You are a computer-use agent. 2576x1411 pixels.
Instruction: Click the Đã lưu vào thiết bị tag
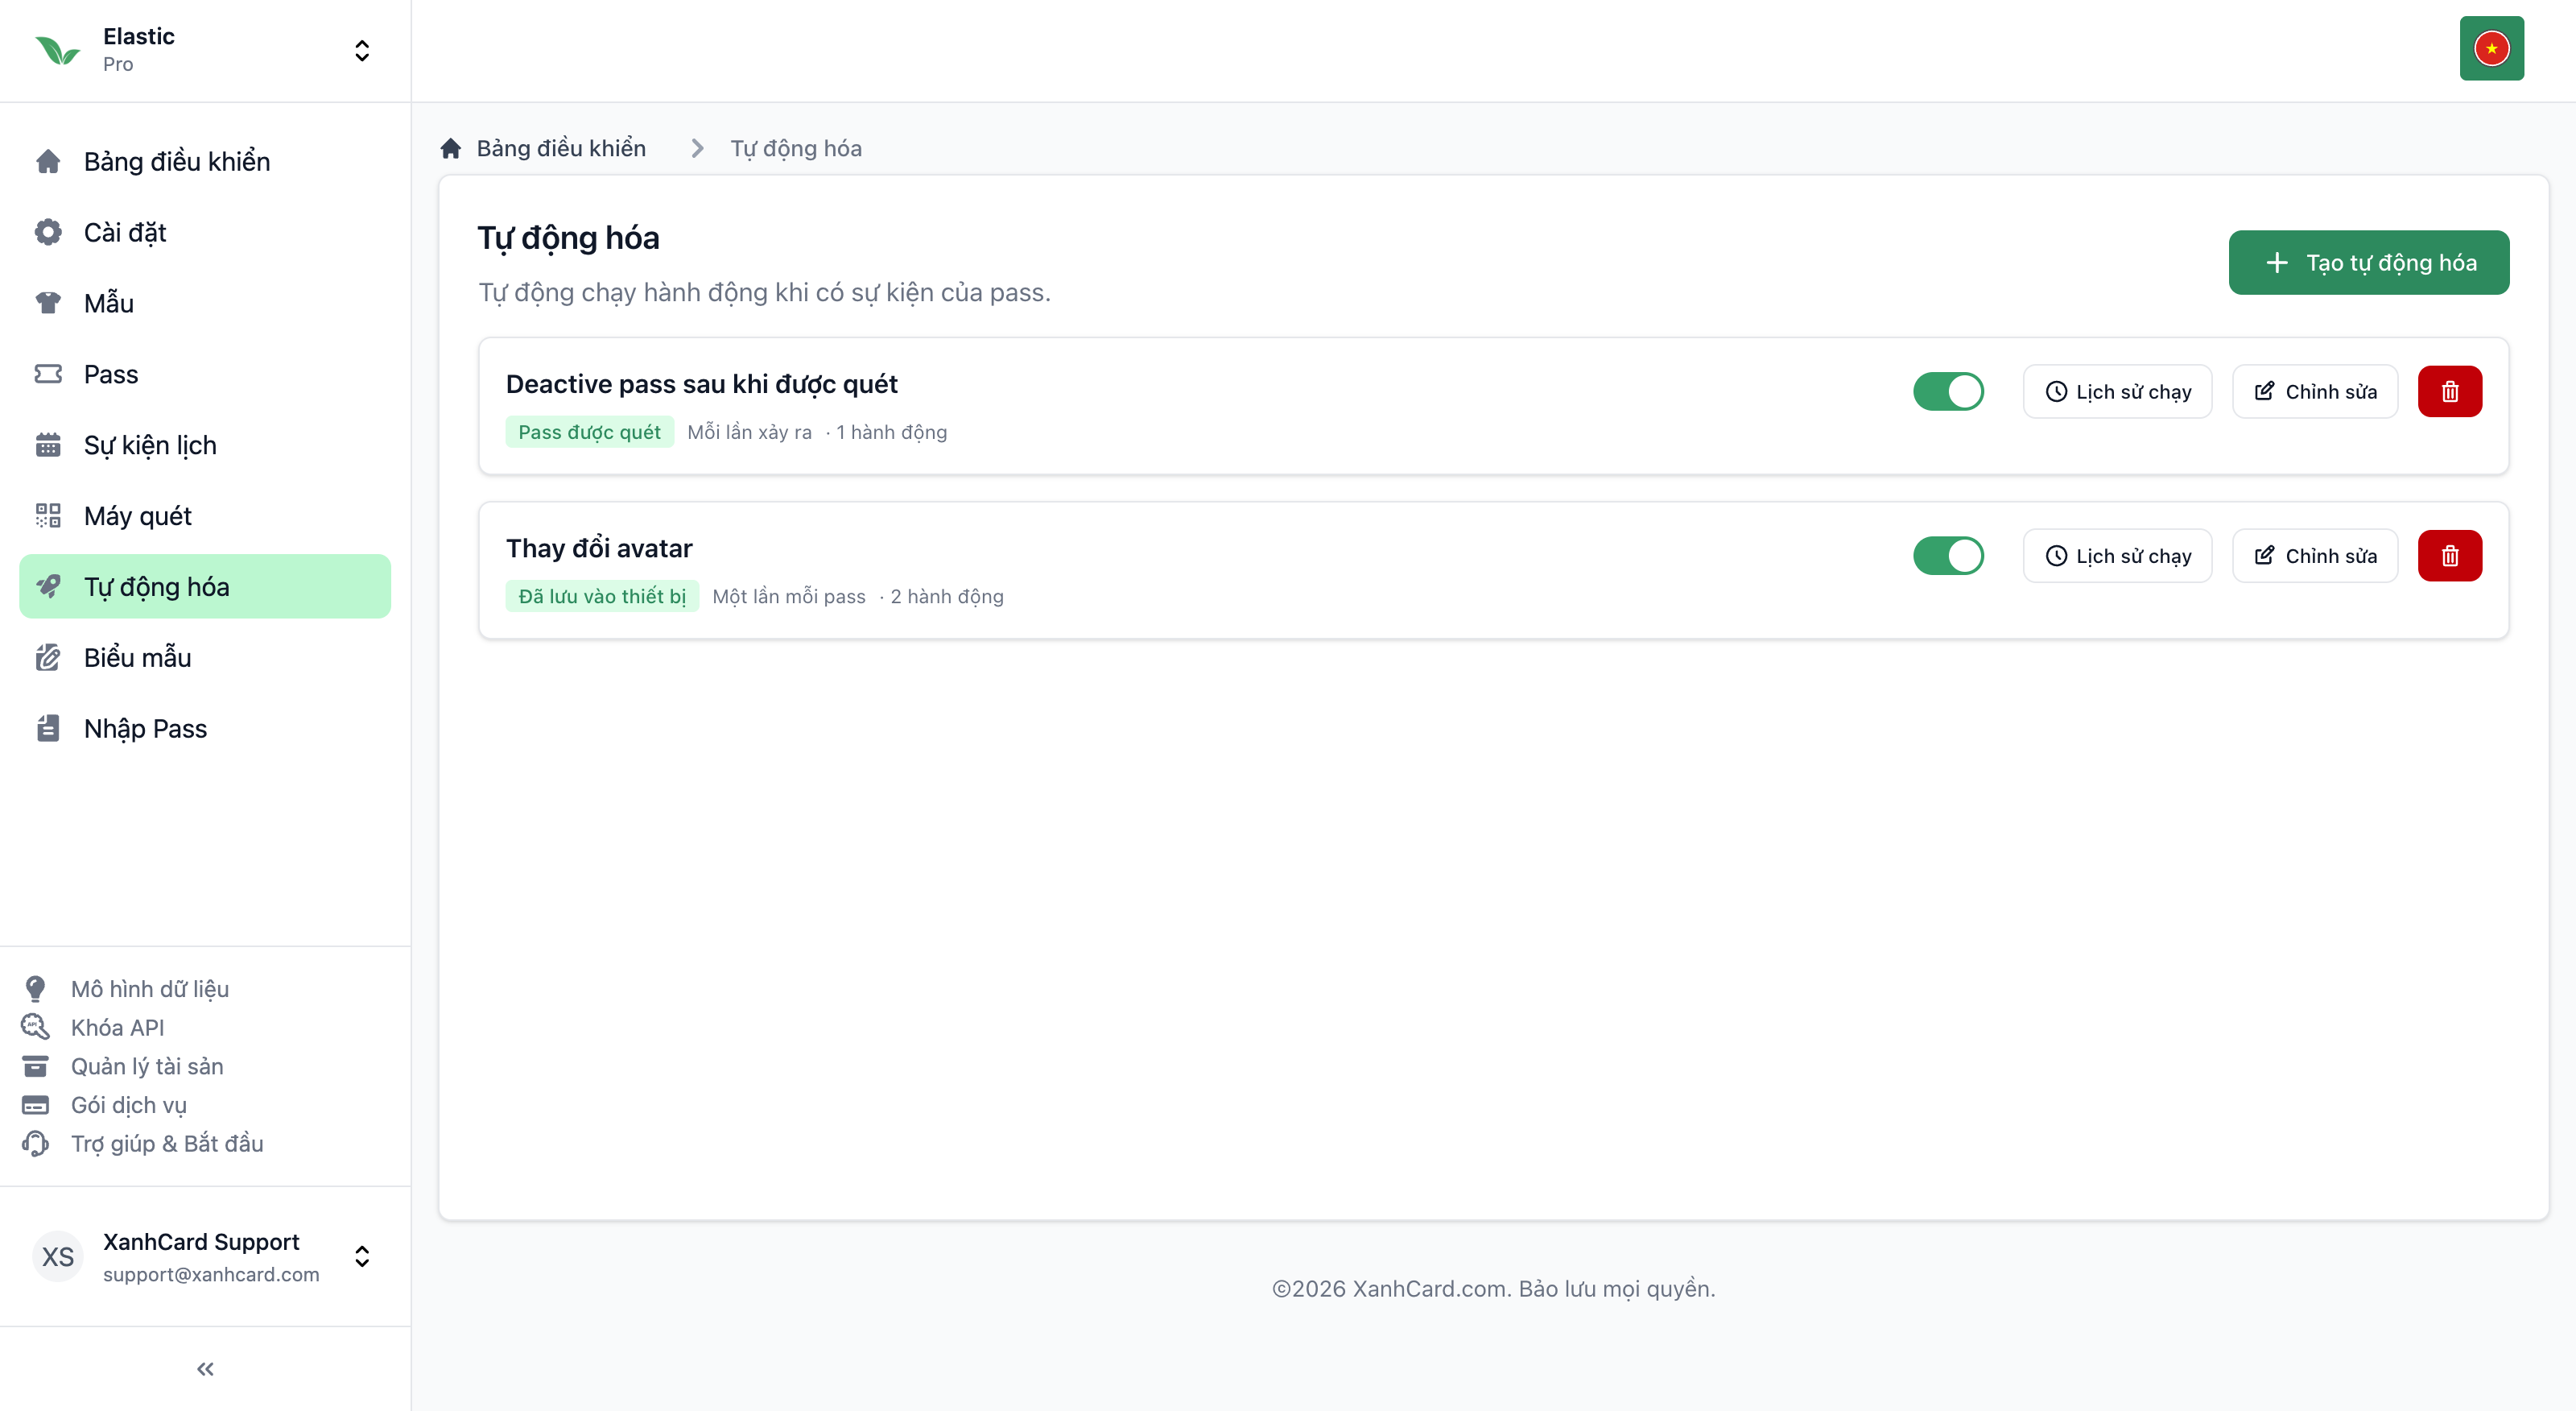pyautogui.click(x=602, y=597)
